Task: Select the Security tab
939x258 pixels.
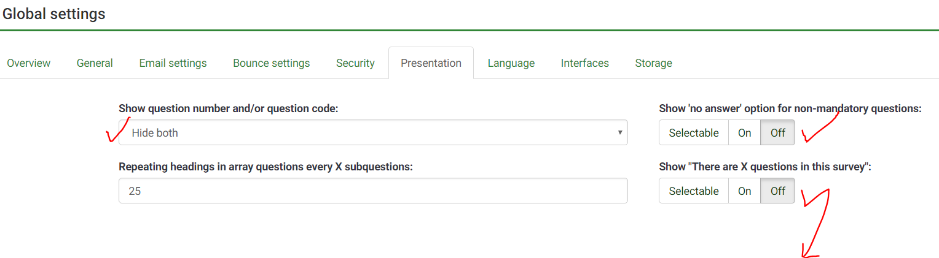Action: [355, 63]
